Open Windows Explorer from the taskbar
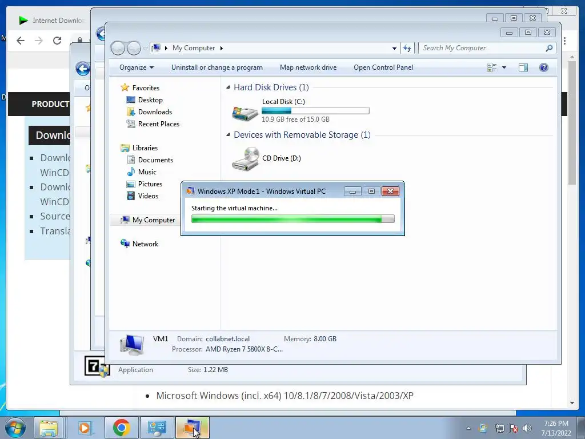This screenshot has height=439, width=585. tap(49, 428)
